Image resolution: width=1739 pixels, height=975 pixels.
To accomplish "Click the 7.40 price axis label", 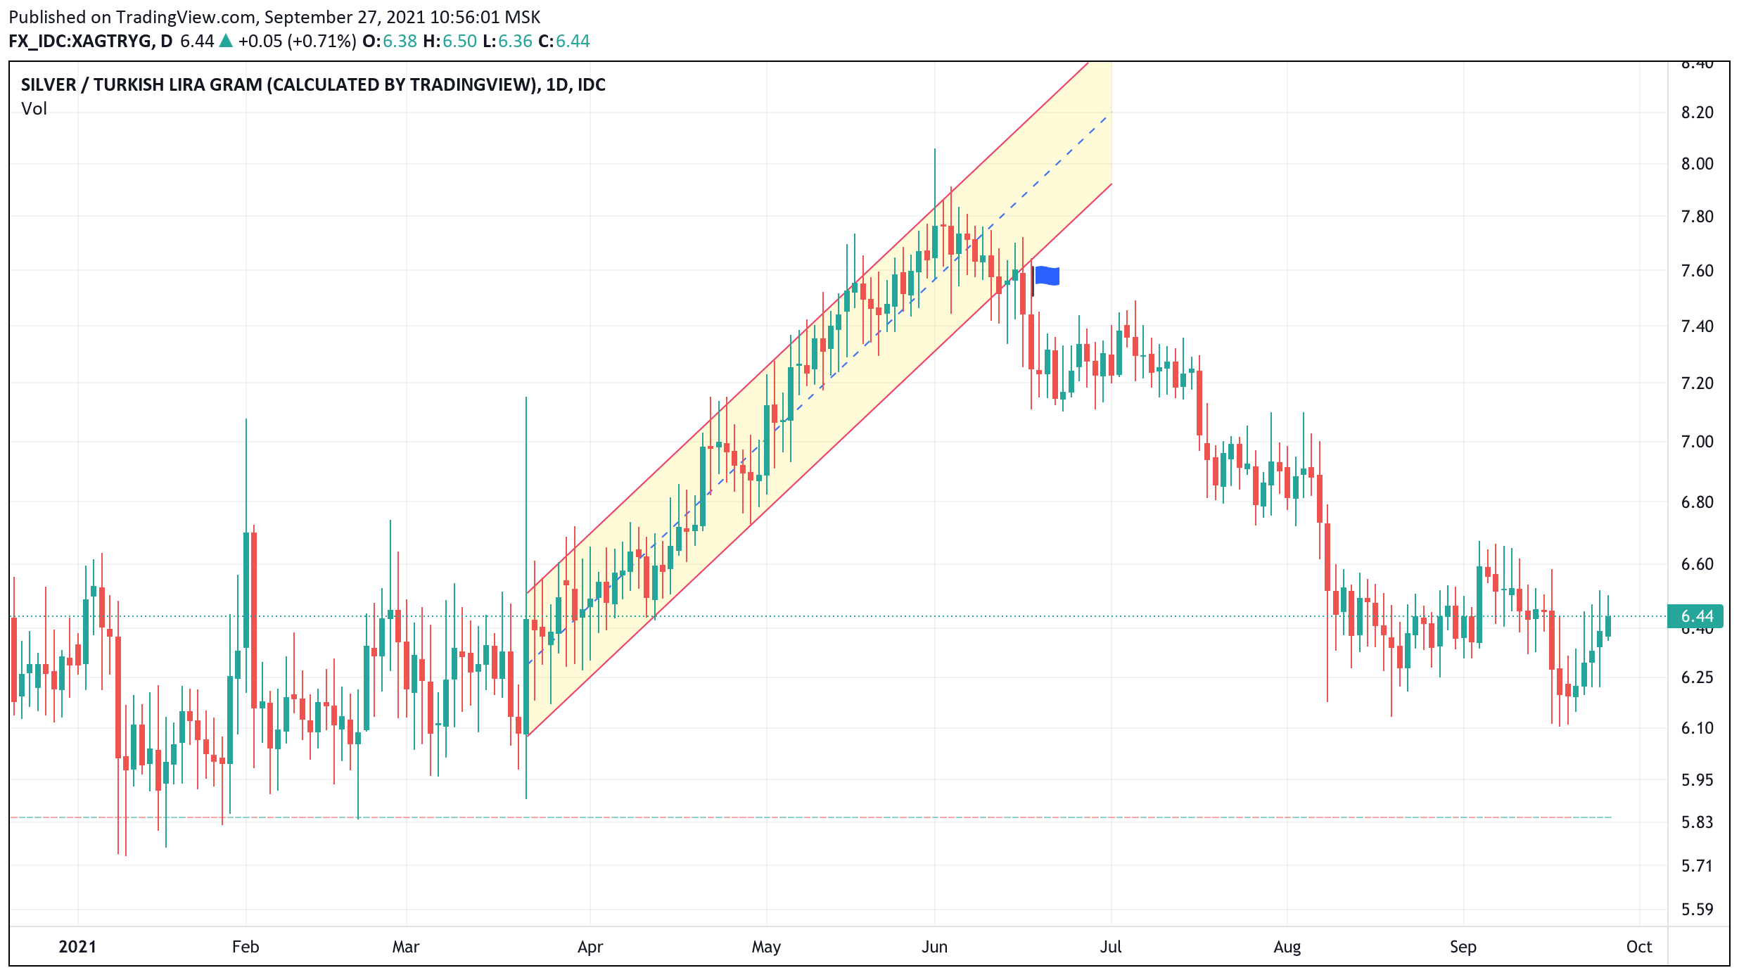I will click(x=1697, y=326).
